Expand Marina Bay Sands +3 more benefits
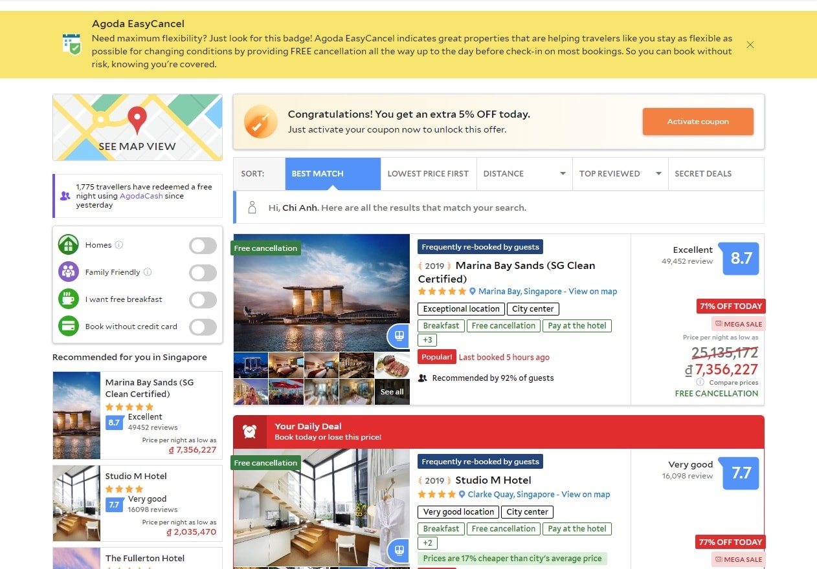817x569 pixels. pyautogui.click(x=428, y=340)
